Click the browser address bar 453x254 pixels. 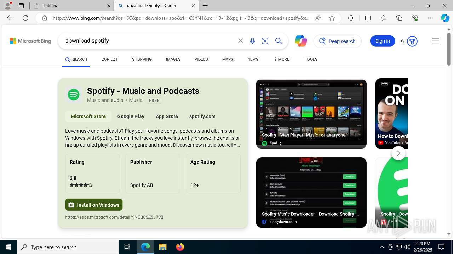click(180, 18)
